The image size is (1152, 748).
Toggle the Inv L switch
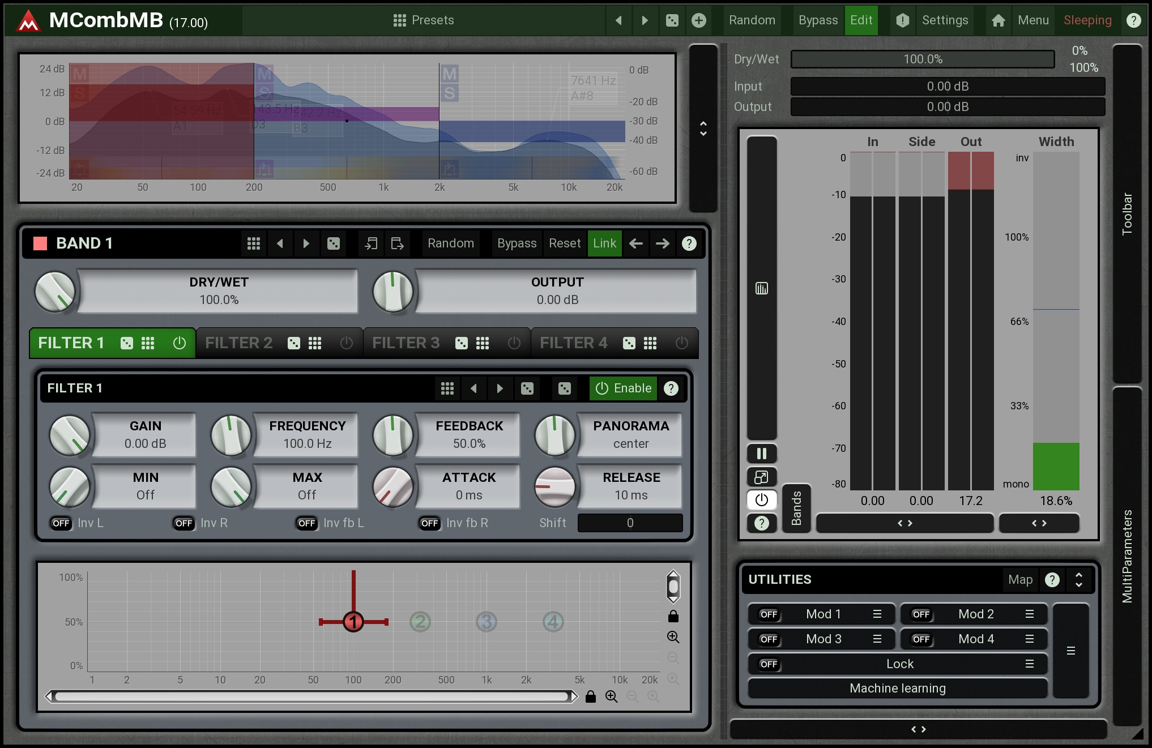(61, 523)
